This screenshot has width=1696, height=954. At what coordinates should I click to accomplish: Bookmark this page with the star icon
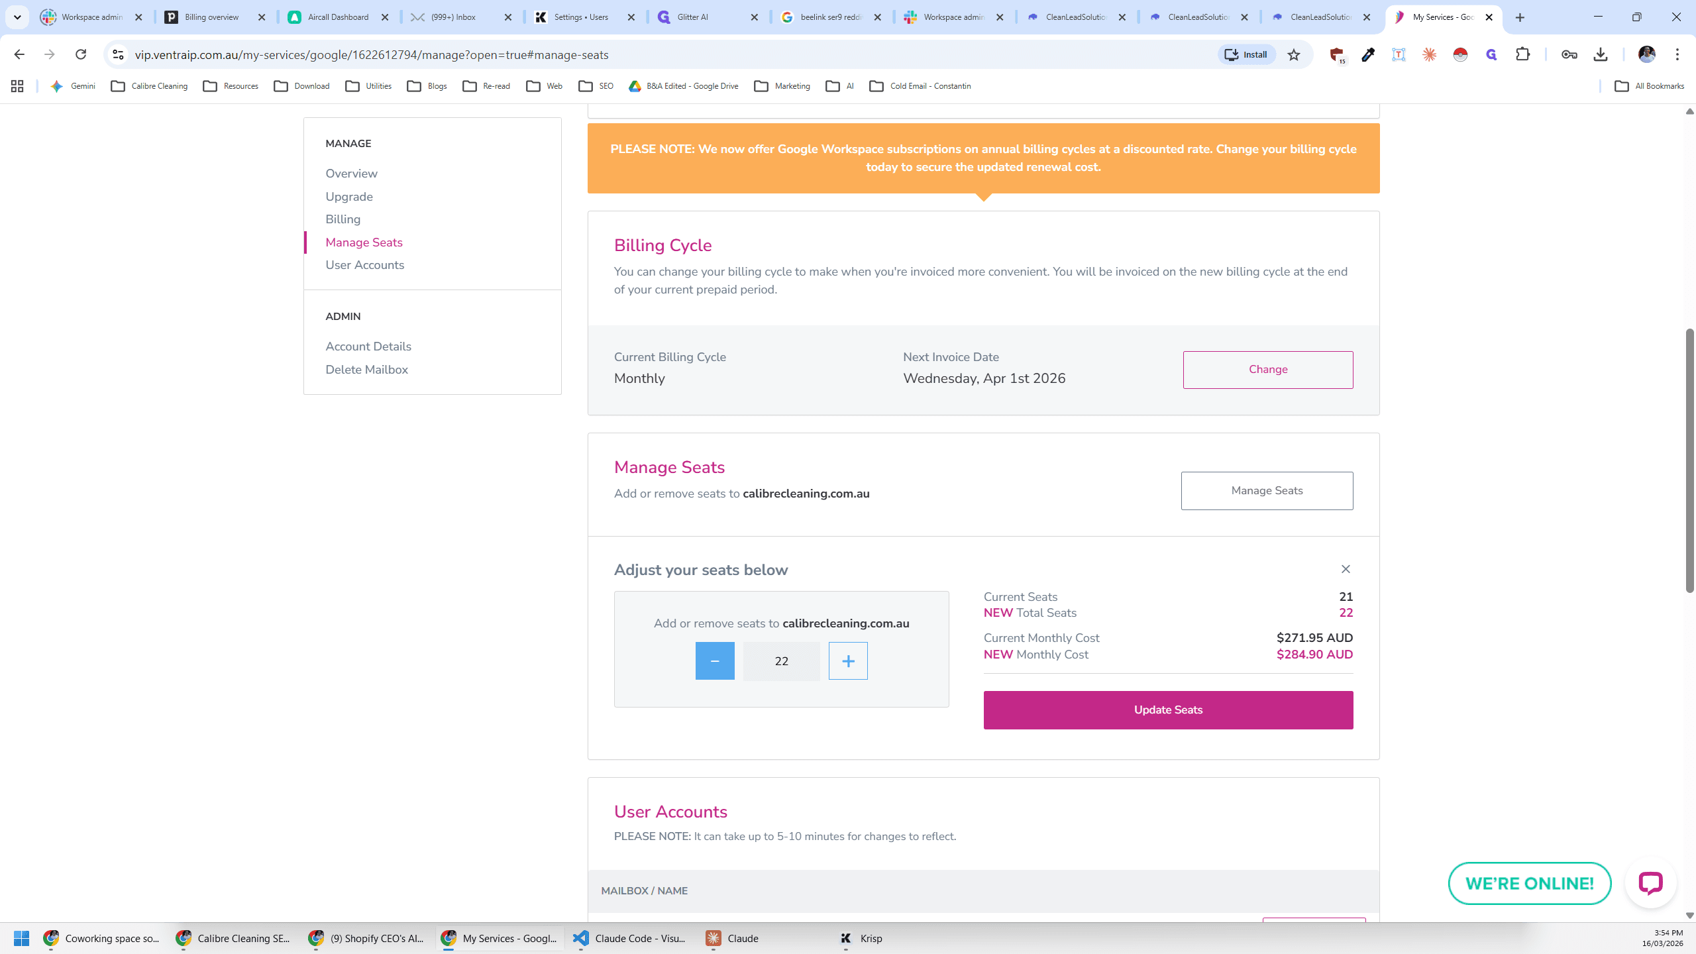click(1294, 54)
